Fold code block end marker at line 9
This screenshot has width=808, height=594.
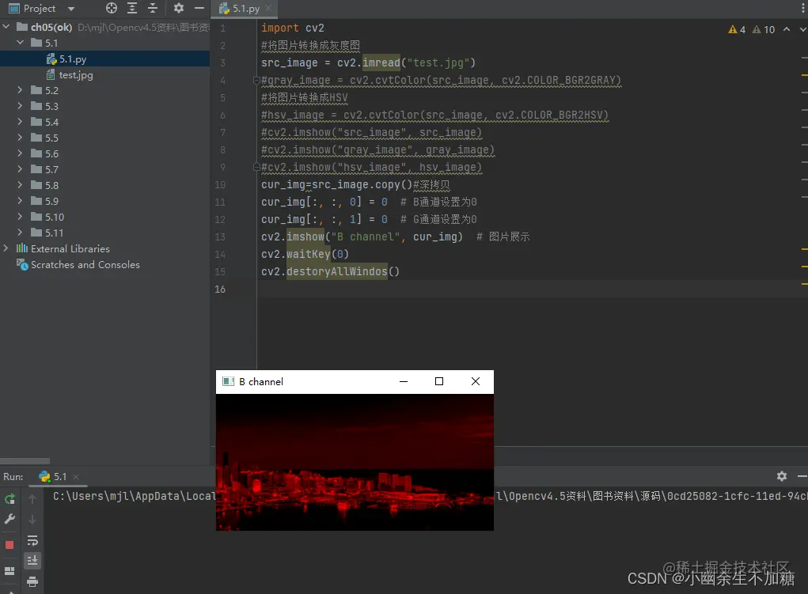click(256, 167)
